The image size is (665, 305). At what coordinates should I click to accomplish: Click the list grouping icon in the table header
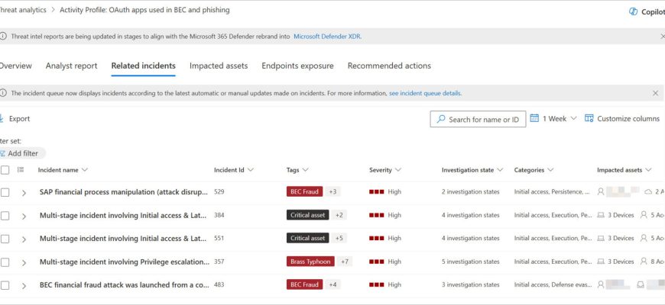pyautogui.click(x=21, y=169)
